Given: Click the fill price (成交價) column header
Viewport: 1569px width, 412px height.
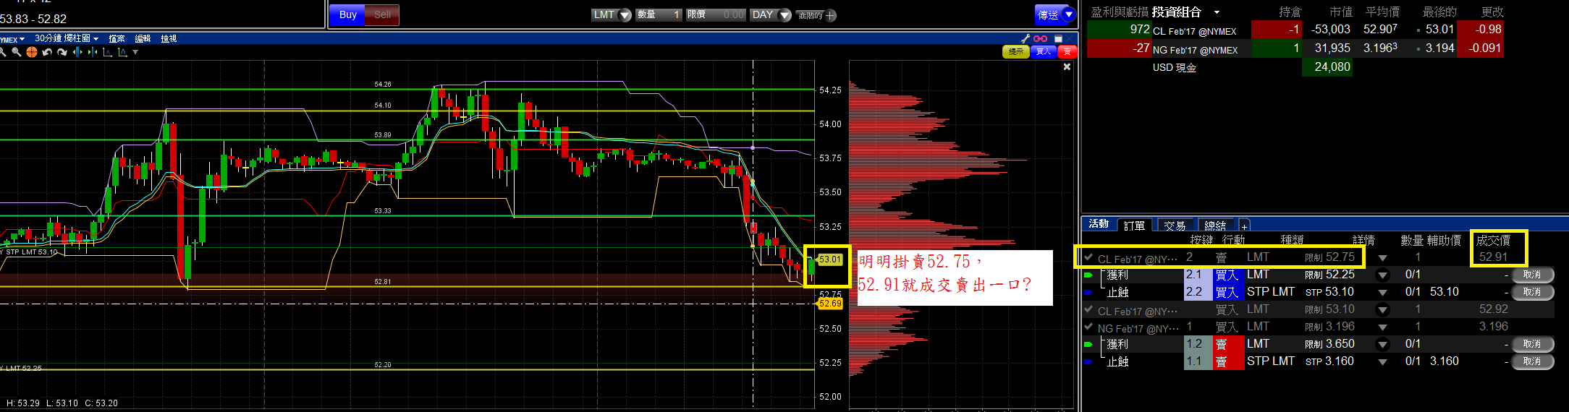Looking at the screenshot, I should click(x=1493, y=240).
